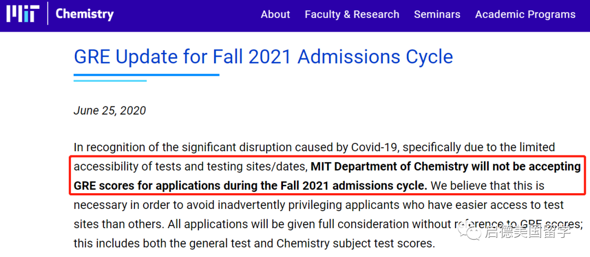Click the dark blue underline below heading

[x=146, y=75]
